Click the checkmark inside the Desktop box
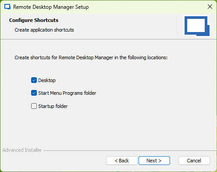Screen dimensions: 217x172 click(x=34, y=80)
